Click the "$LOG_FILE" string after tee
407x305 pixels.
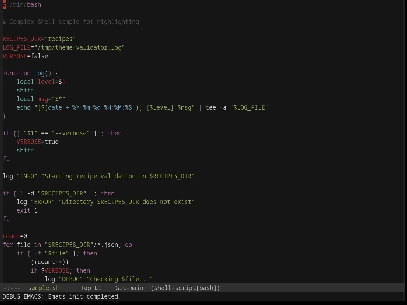tap(249, 107)
